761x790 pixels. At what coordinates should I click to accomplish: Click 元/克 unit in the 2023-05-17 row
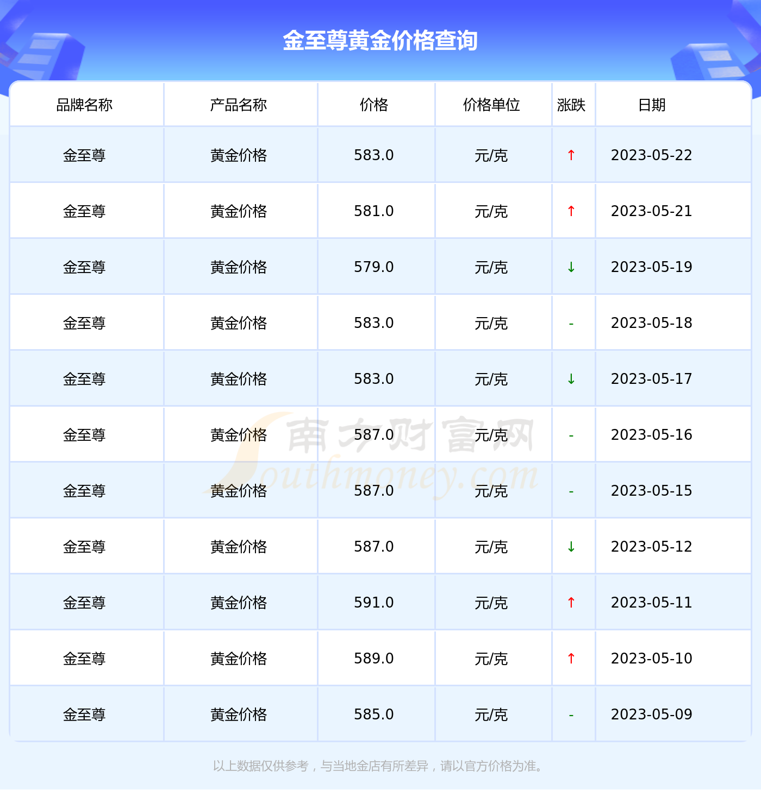(491, 380)
